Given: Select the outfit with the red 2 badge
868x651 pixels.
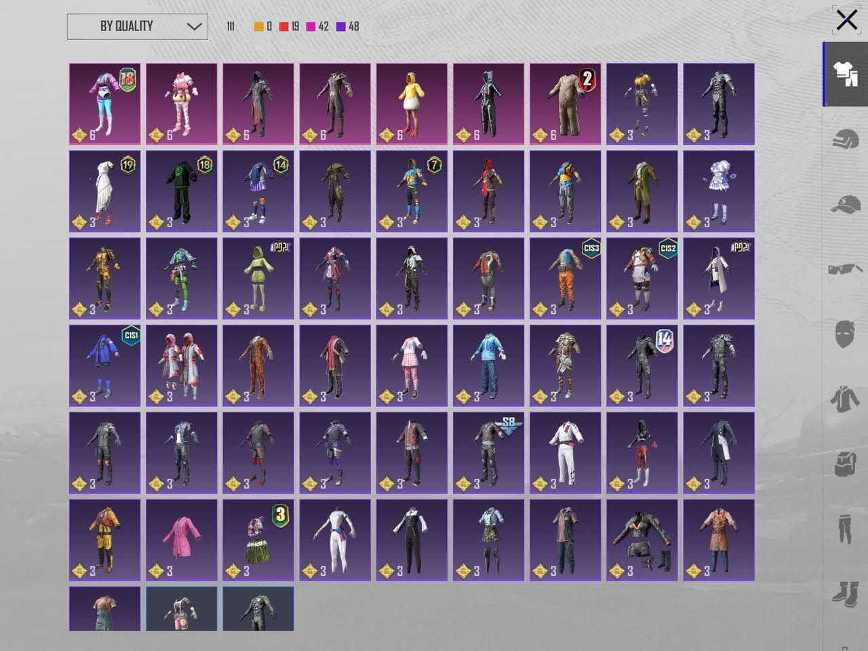Looking at the screenshot, I should click(566, 104).
